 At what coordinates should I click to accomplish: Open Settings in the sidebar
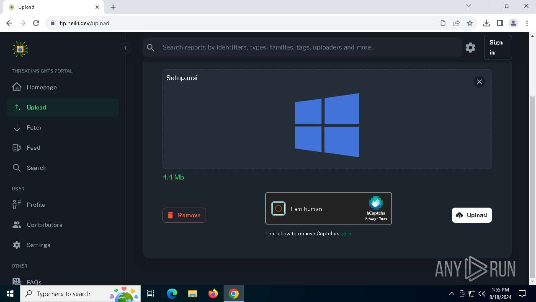tap(62, 245)
